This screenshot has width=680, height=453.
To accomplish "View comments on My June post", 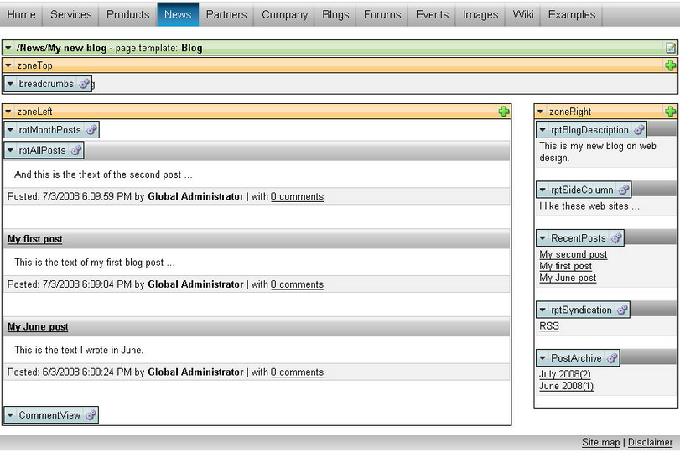I will pos(297,372).
